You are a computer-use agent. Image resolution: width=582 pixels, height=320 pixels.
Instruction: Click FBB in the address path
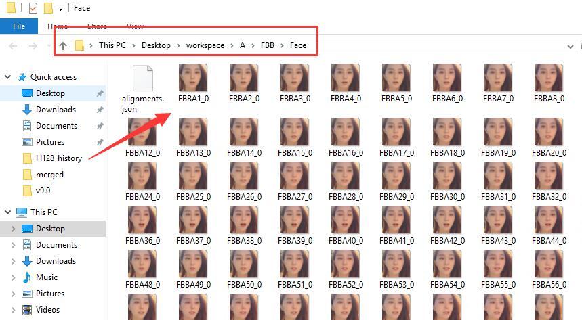[x=267, y=45]
